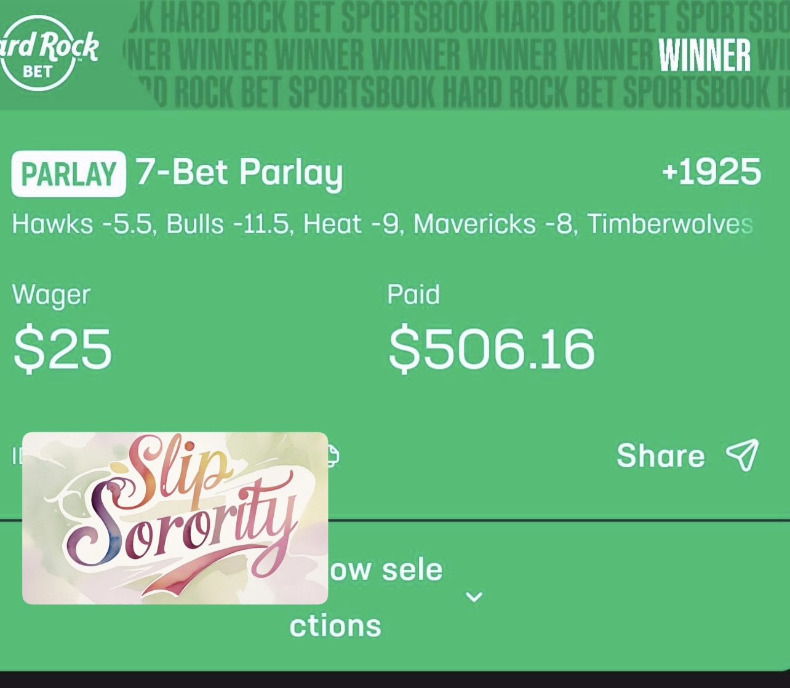Click the truncated 'ow sele' selections text
790x688 pixels.
click(x=386, y=569)
